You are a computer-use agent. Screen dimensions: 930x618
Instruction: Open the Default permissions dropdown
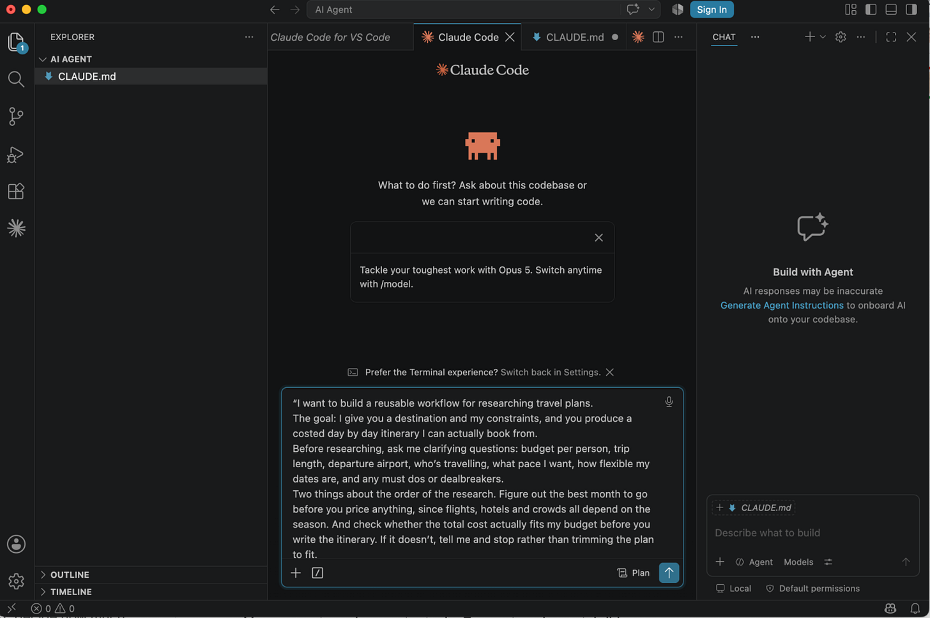(812, 589)
